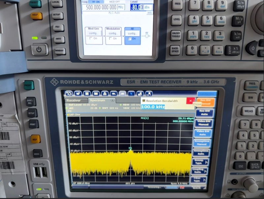Toggle the RF ON indicator on generator
The height and width of the screenshot is (199, 264).
(96, 2)
